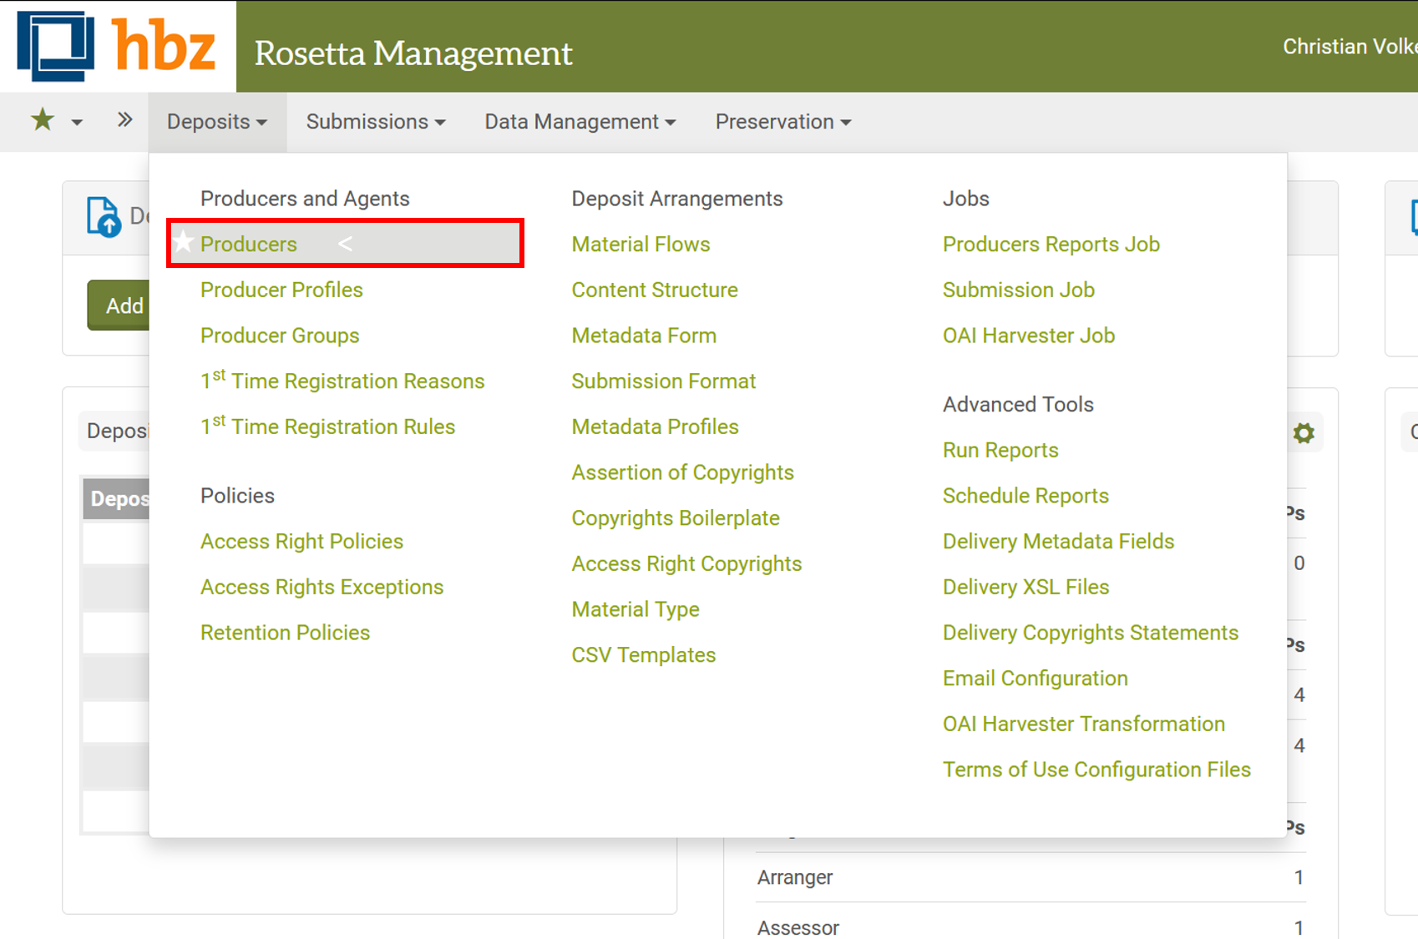This screenshot has width=1418, height=939.
Task: Toggle the favorite star beside Producers
Action: click(183, 243)
